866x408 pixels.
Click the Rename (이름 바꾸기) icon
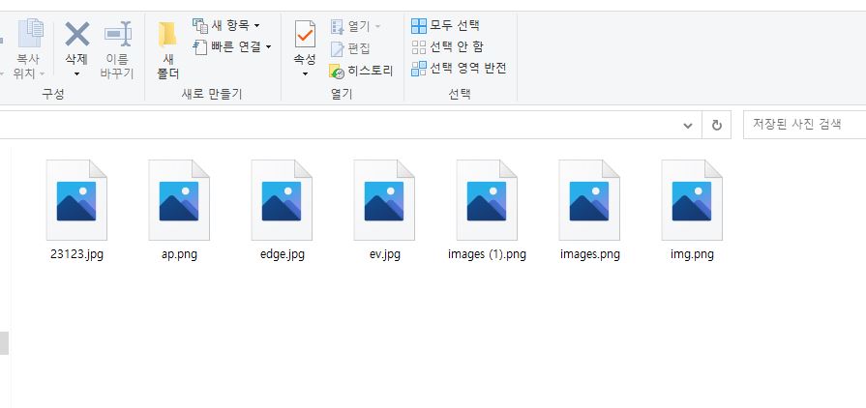(x=118, y=34)
